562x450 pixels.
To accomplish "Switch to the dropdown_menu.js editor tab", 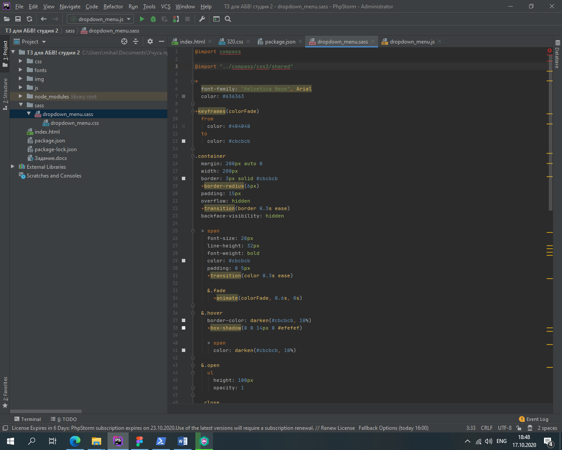I will (x=412, y=41).
